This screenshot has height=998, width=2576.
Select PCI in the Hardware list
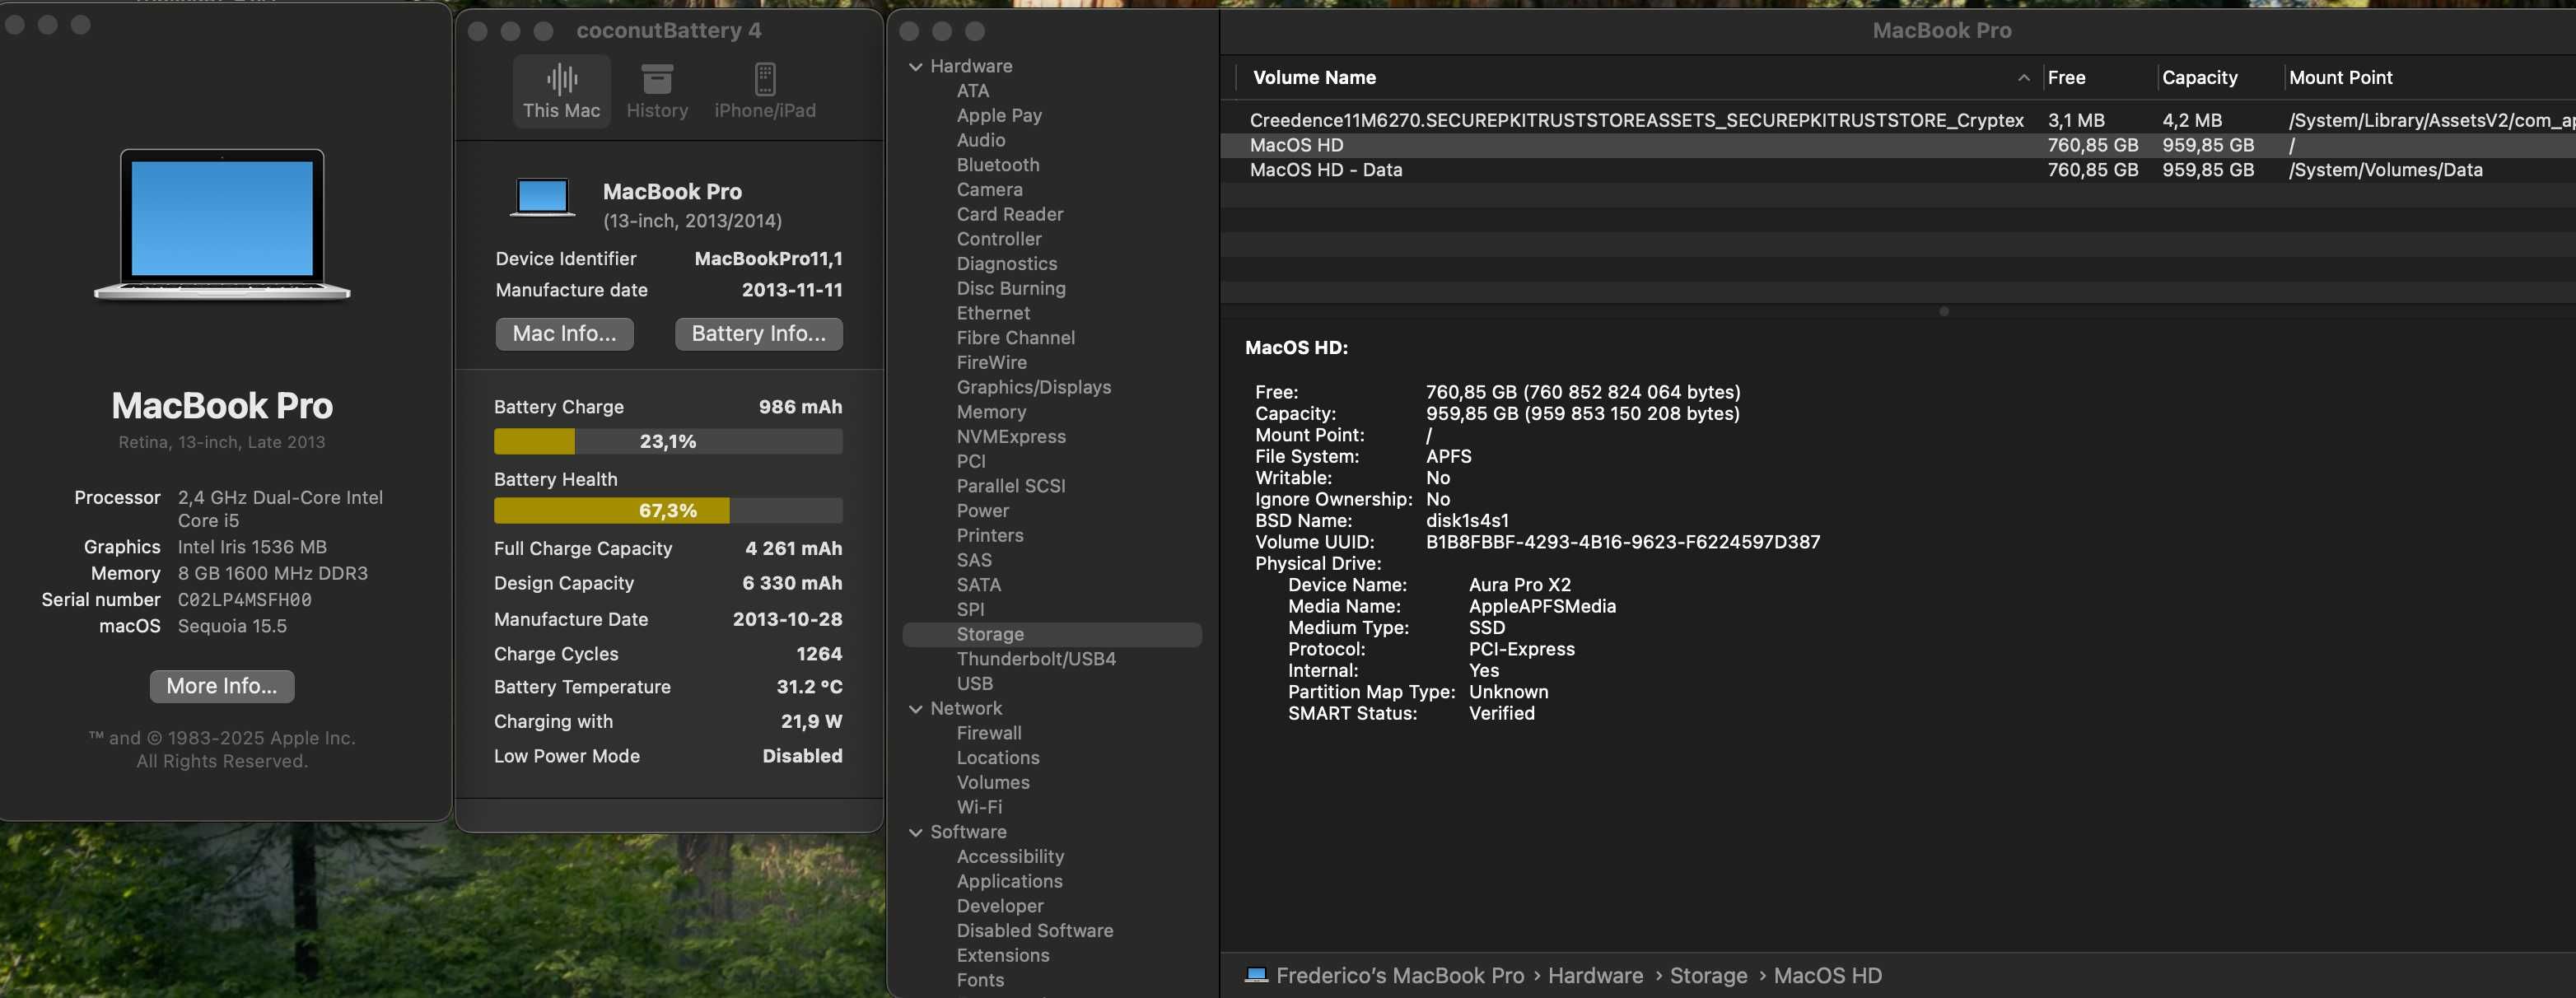tap(970, 462)
